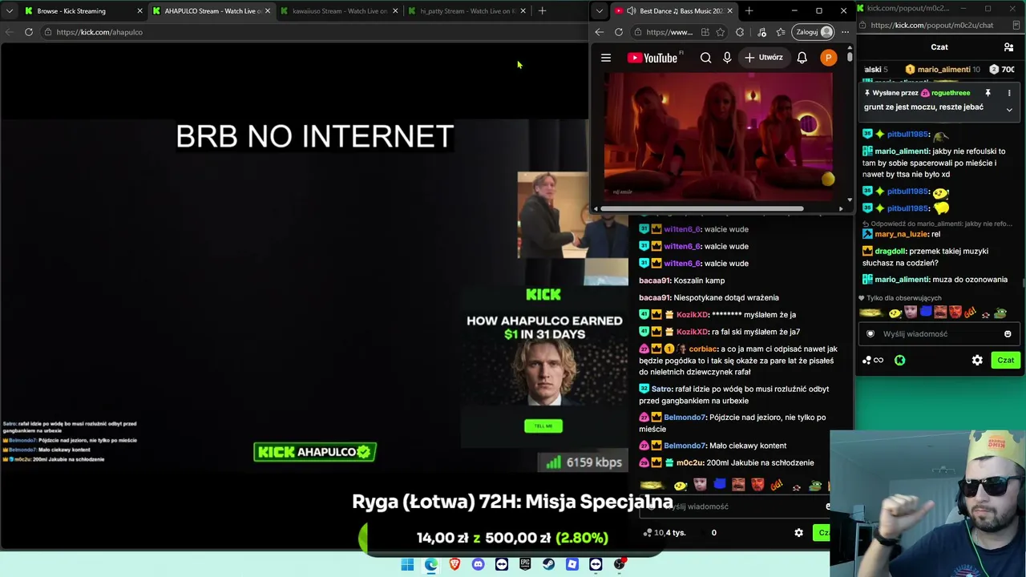Switch to hi_patty Stream tab
The width and height of the screenshot is (1026, 577).
coord(467,11)
